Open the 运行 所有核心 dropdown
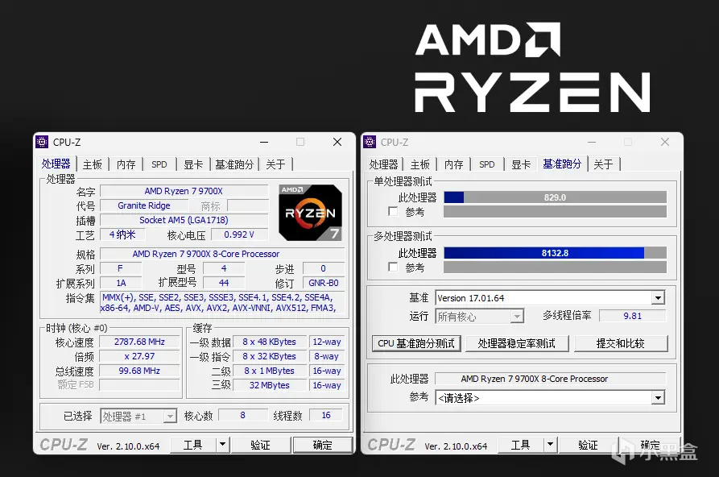 [517, 317]
